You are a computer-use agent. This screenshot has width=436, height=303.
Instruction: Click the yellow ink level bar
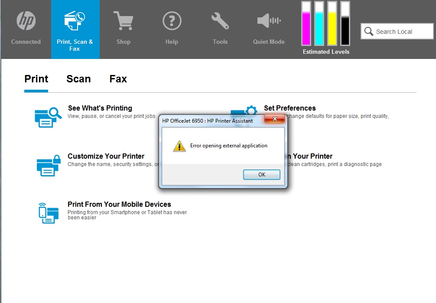pos(332,23)
